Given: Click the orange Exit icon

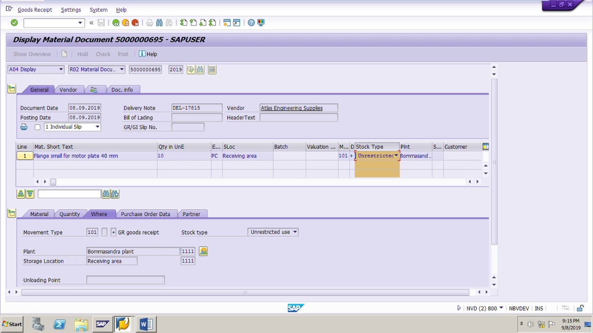Looking at the screenshot, I should [x=126, y=23].
